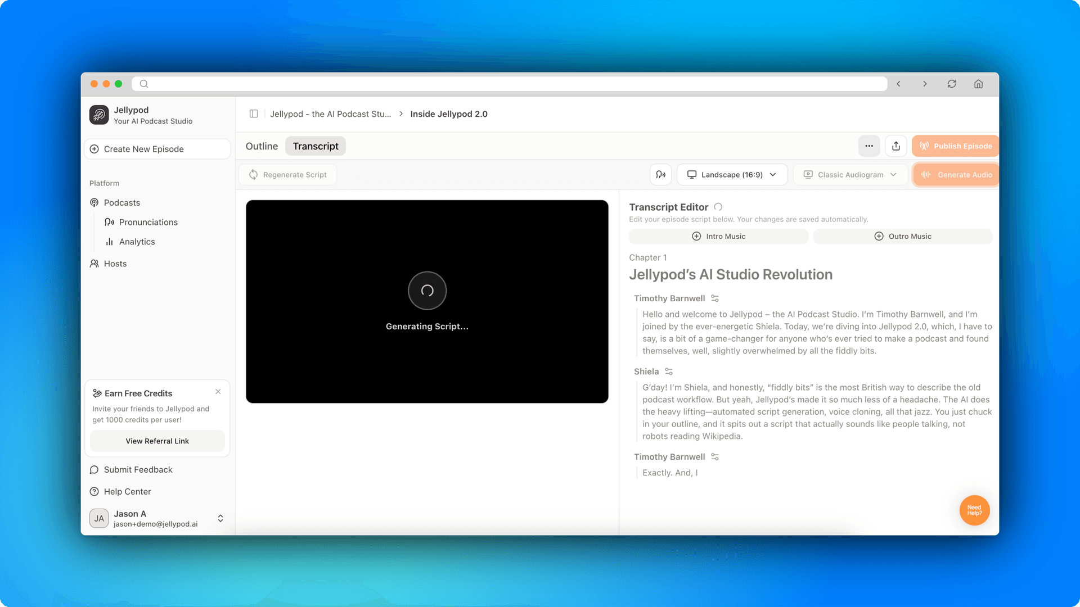The width and height of the screenshot is (1080, 607).
Task: Click Generate Audio button
Action: click(x=956, y=175)
